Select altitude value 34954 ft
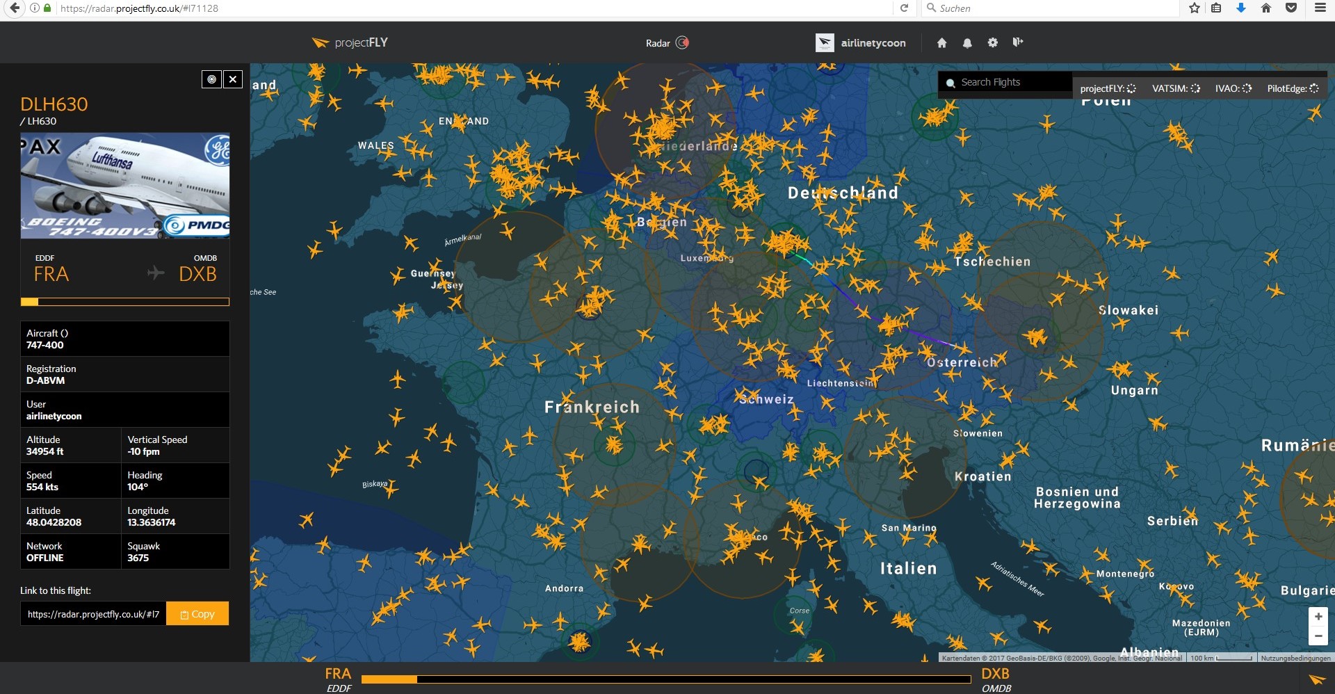Image resolution: width=1335 pixels, height=694 pixels. (44, 451)
